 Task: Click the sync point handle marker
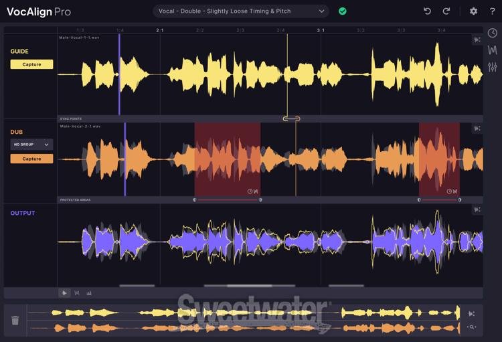pyautogui.click(x=291, y=119)
